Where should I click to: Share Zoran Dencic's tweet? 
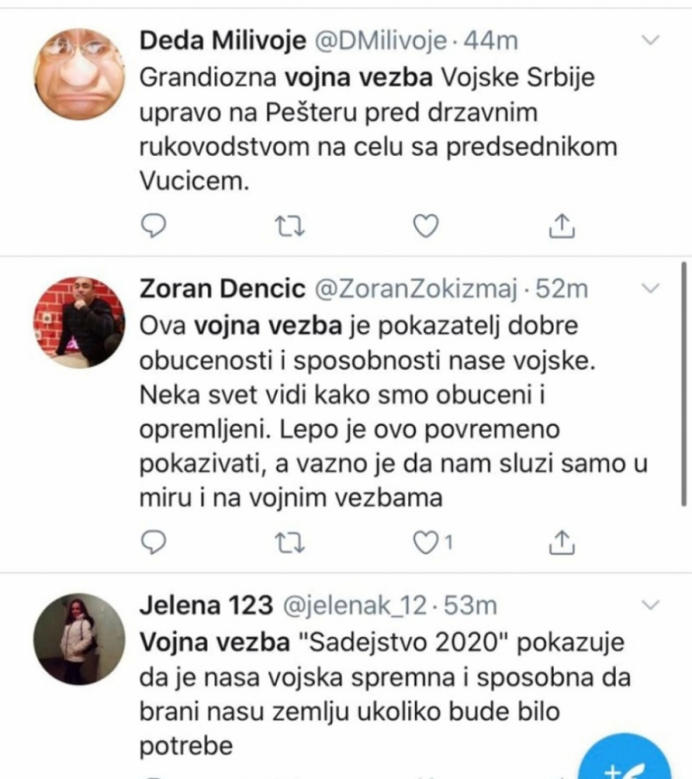[x=562, y=543]
